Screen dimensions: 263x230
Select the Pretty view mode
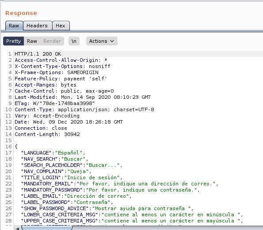pyautogui.click(x=14, y=41)
